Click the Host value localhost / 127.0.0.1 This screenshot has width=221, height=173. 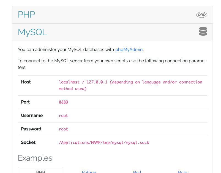coord(130,85)
